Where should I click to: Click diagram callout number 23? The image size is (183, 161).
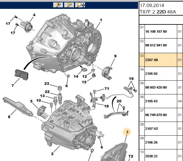click(47, 83)
